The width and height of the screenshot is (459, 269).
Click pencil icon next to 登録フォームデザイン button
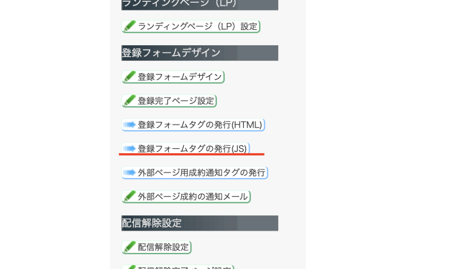(x=130, y=77)
